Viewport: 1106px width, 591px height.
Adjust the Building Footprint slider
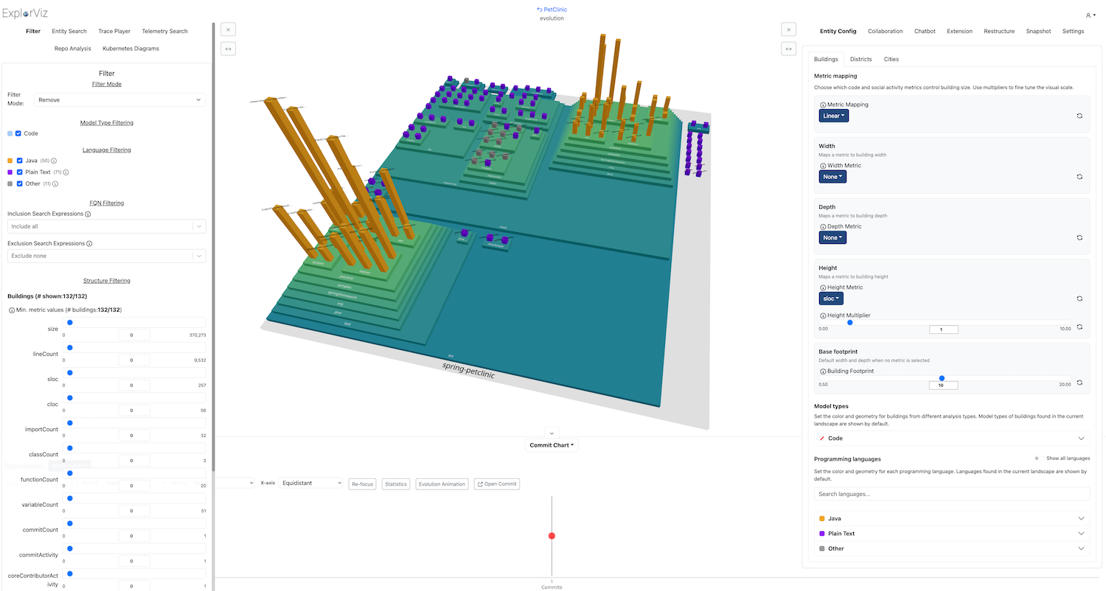[x=942, y=378]
